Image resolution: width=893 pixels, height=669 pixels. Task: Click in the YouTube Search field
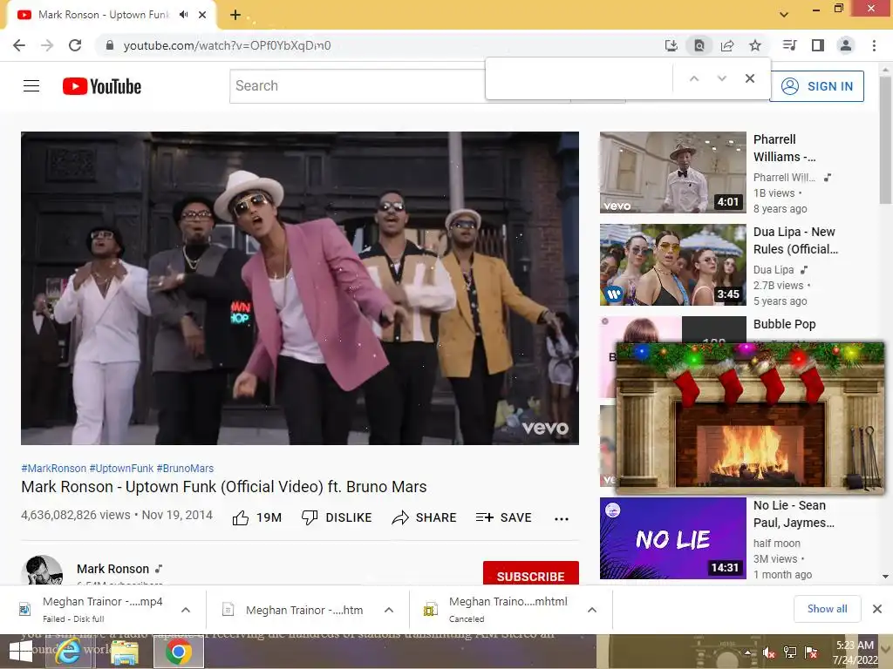358,86
